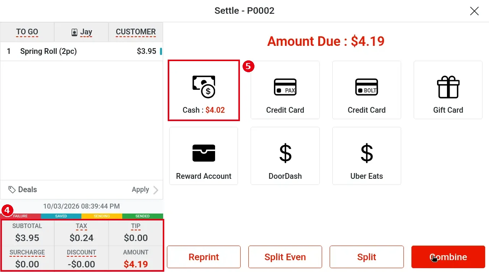The width and height of the screenshot is (489, 272).
Task: Click the Settle - P0002 title
Action: point(244,11)
